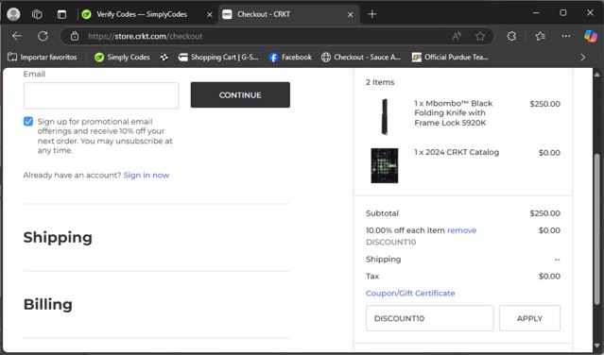
Task: Click the address bar URL
Action: click(x=146, y=36)
